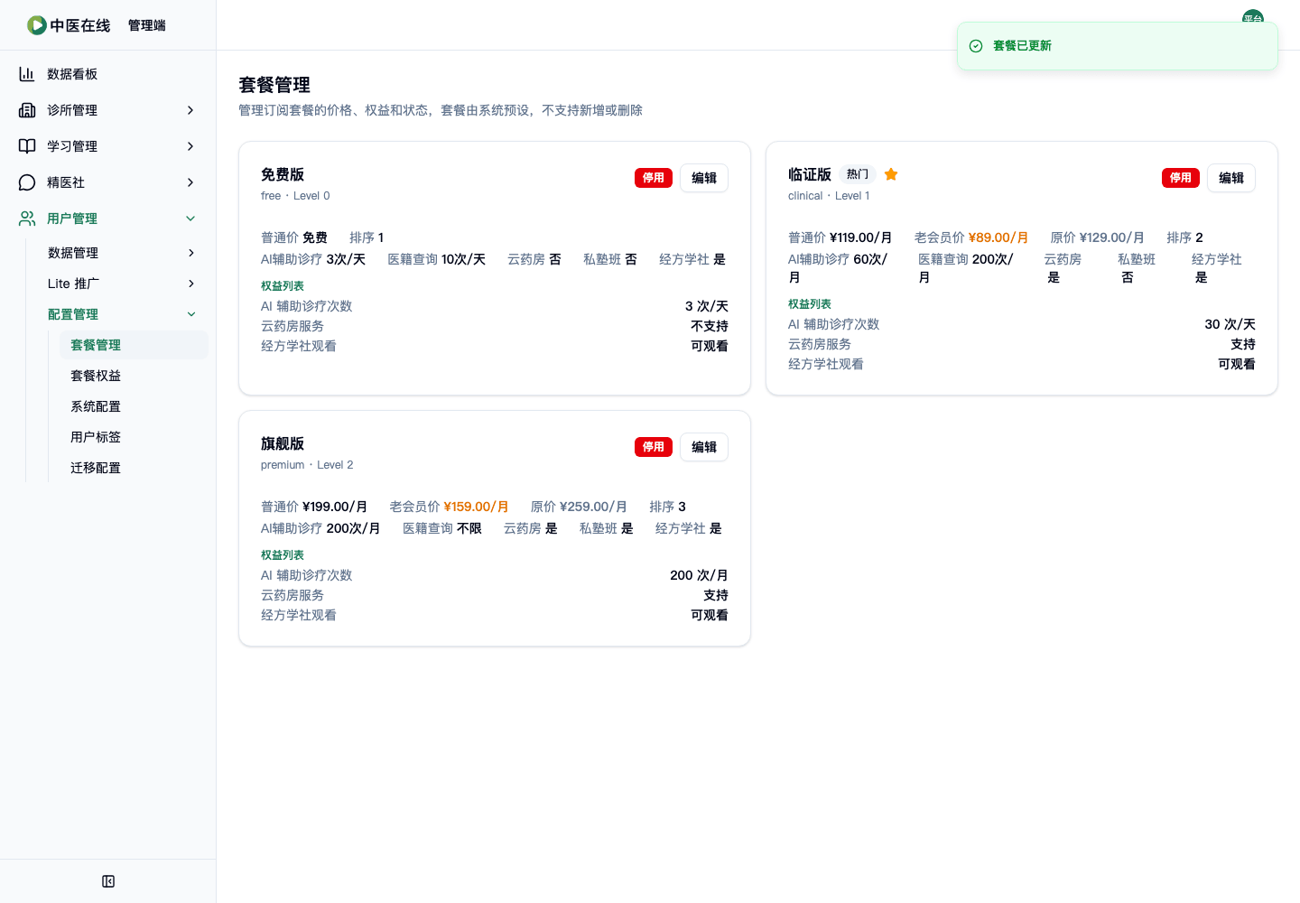Click the 管理端 label in header
Image resolution: width=1300 pixels, height=903 pixels.
pos(147,25)
